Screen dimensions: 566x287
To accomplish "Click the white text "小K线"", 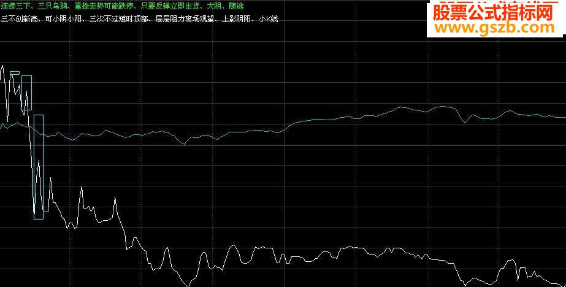I will click(x=269, y=19).
